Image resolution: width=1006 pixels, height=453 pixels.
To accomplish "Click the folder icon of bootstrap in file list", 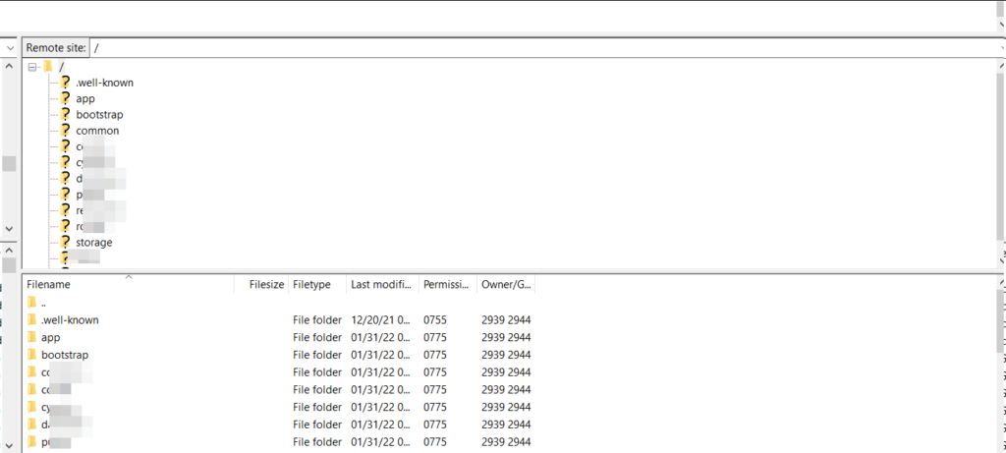I will click(x=31, y=355).
